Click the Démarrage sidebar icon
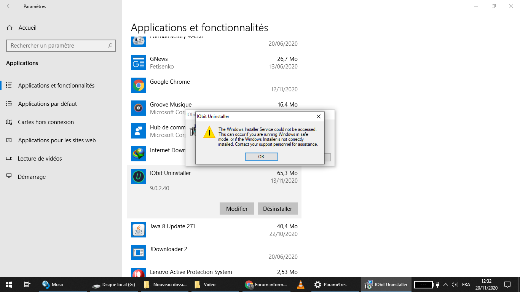The width and height of the screenshot is (520, 293). [9, 177]
